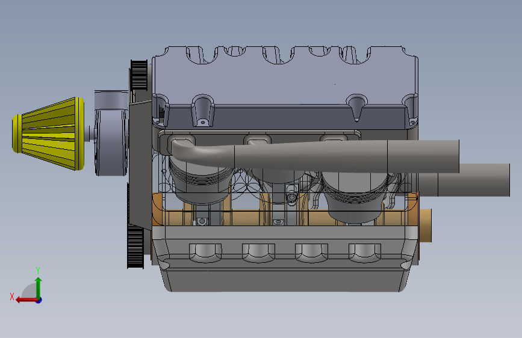The height and width of the screenshot is (338, 522).
Task: Select the lower black toothed crank pulley
Action: 135,246
